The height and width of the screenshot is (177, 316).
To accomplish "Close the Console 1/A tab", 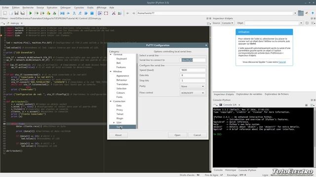I will (x=239, y=105).
